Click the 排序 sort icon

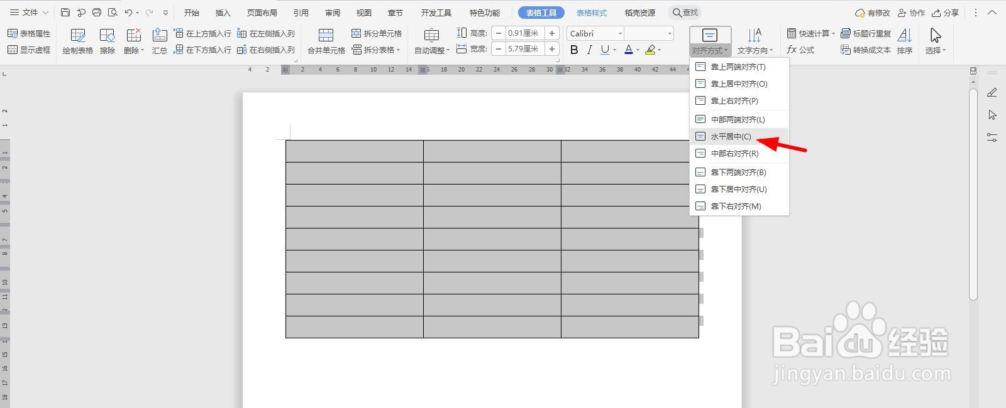pyautogui.click(x=905, y=41)
